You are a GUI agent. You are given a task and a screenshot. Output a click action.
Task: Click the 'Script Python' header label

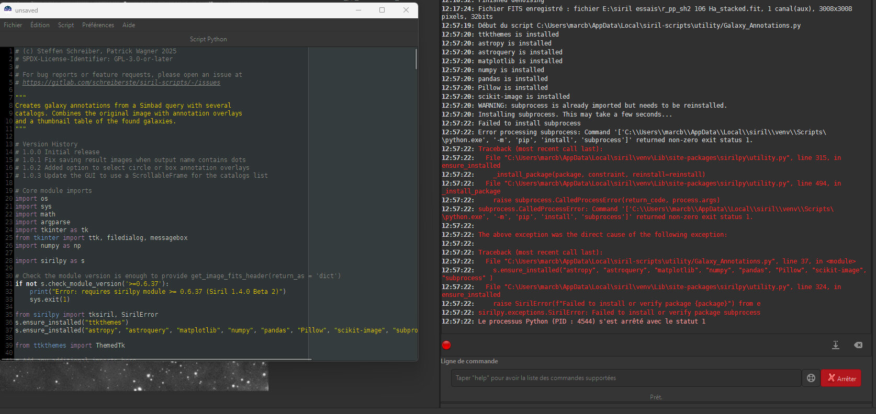208,39
